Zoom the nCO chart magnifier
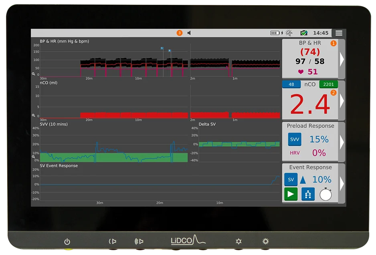The width and height of the screenshot is (376, 255). [34, 115]
